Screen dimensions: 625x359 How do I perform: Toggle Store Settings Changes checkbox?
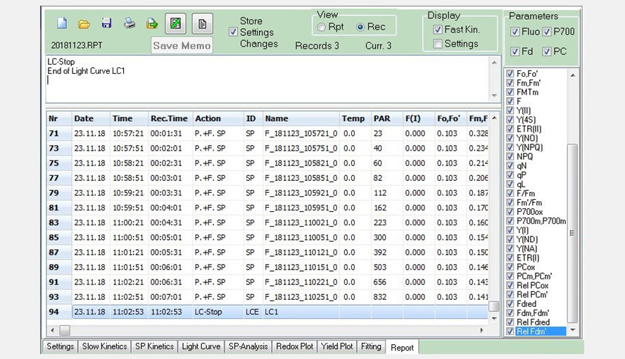point(233,32)
